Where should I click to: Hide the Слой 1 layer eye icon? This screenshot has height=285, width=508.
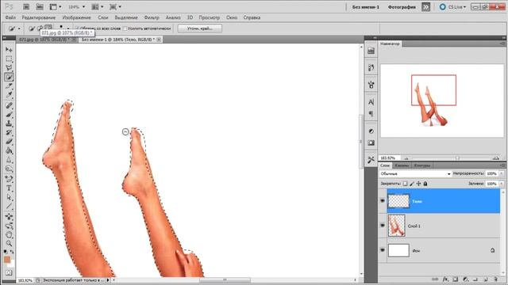383,225
